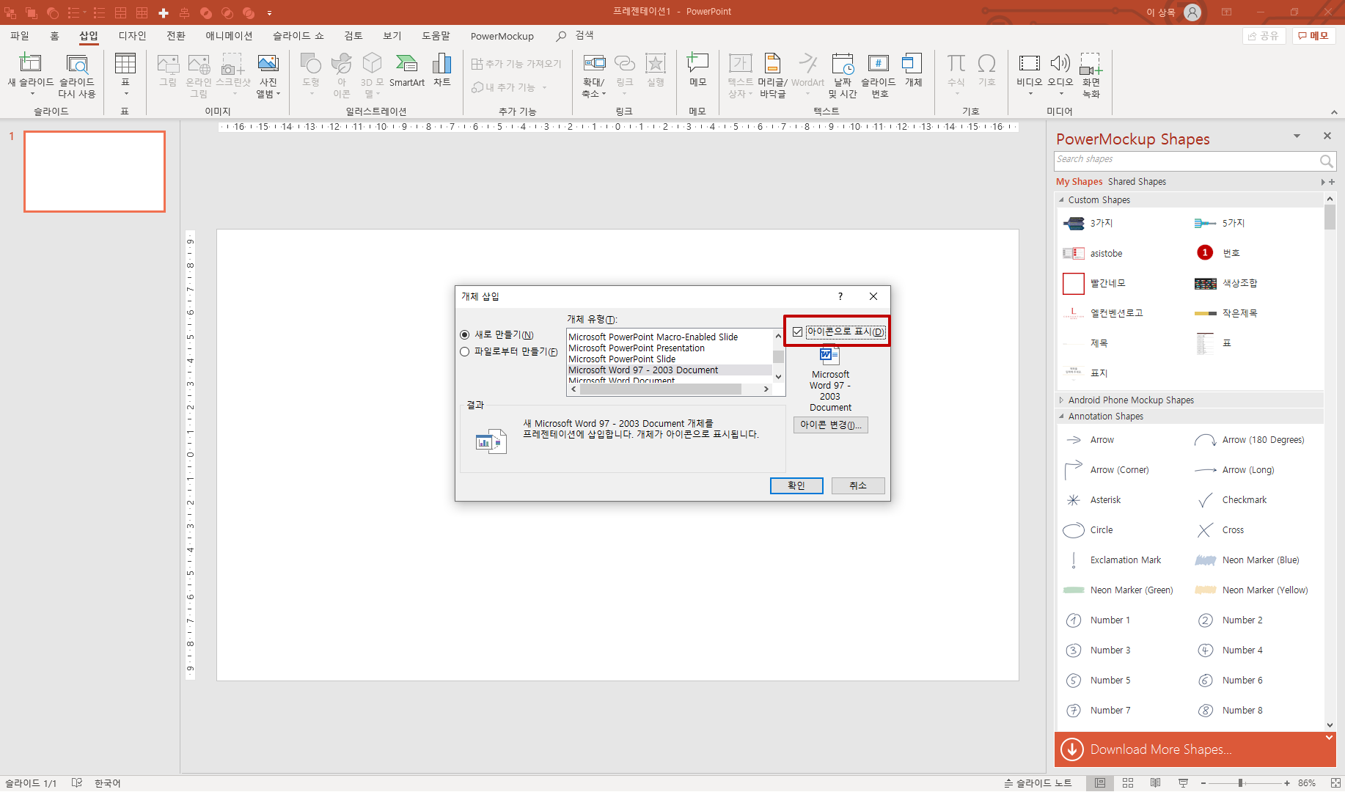
Task: Open the PowerMockup ribbon tab
Action: coord(502,36)
